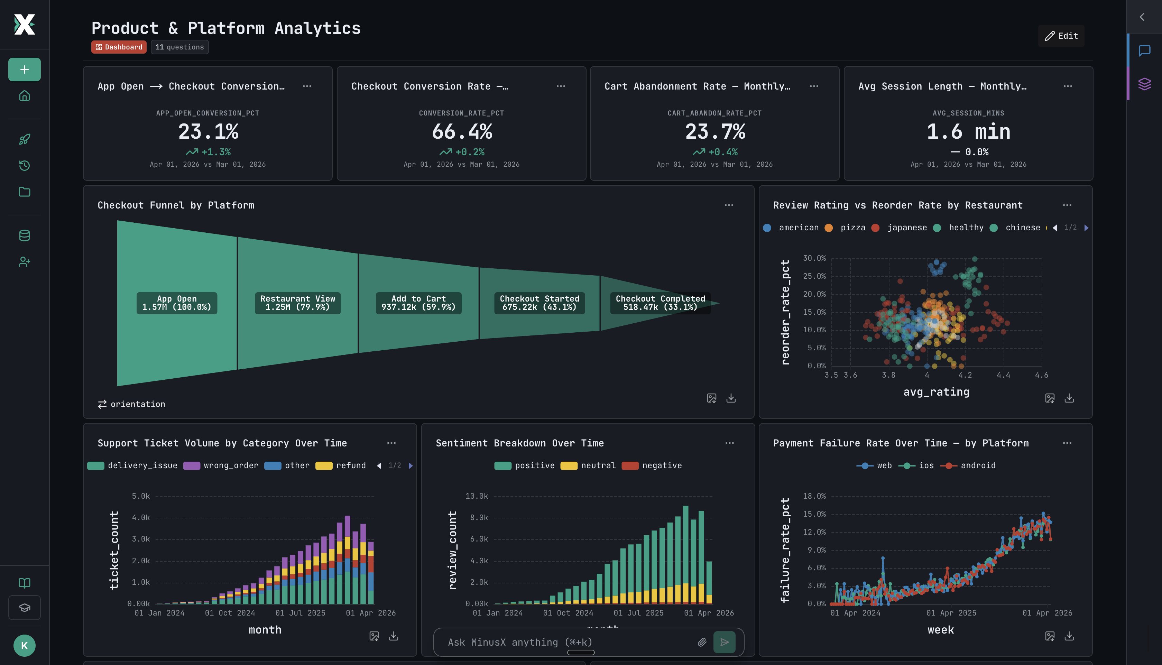Click the App Open funnel stage
1162x665 pixels.
[177, 303]
